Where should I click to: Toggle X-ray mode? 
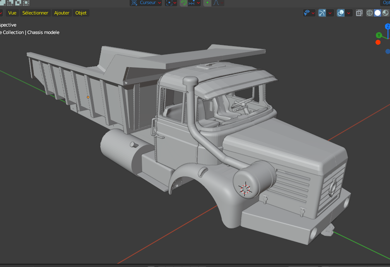click(359, 13)
